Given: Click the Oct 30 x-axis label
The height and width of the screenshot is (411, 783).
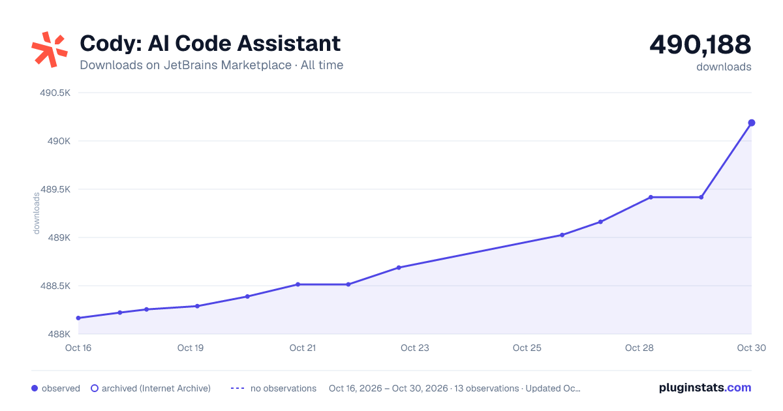Looking at the screenshot, I should click(x=751, y=348).
